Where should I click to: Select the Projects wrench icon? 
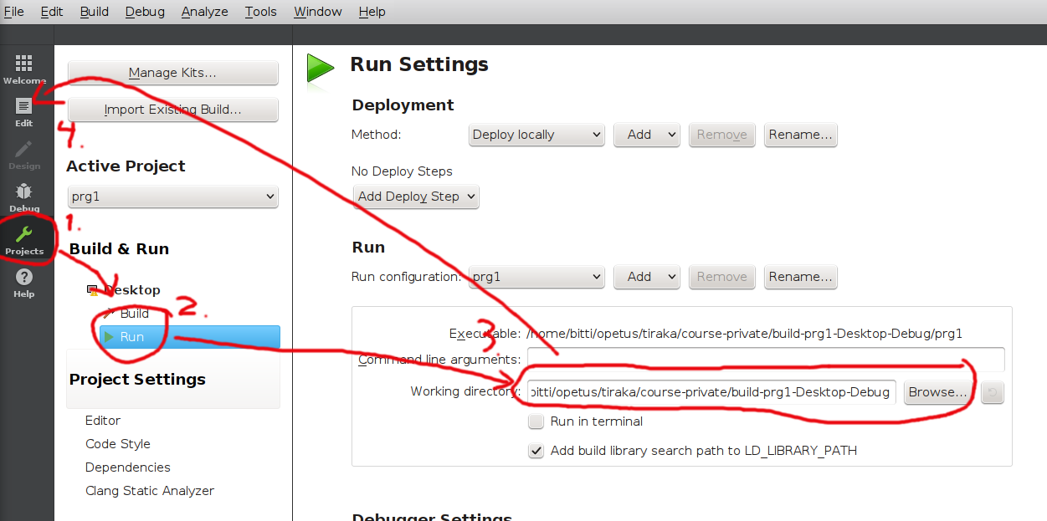pos(24,239)
